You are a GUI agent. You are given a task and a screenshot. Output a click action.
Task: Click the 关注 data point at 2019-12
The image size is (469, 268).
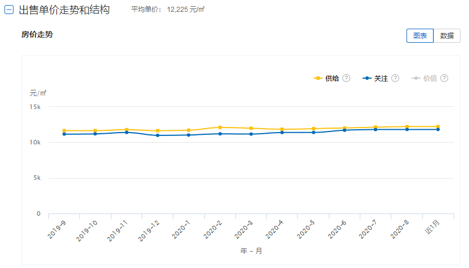pyautogui.click(x=158, y=135)
